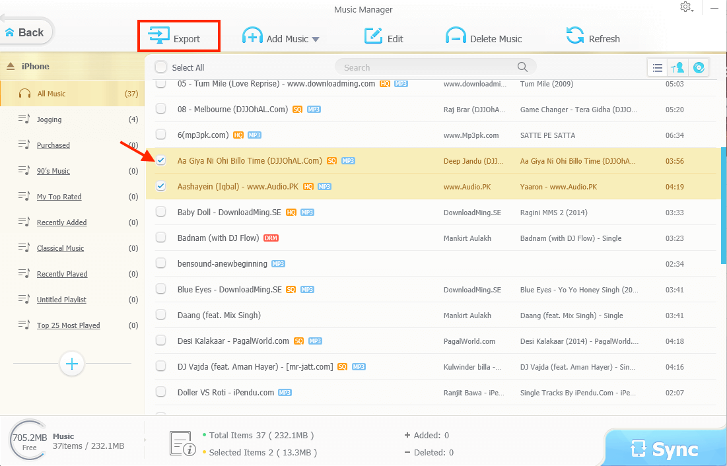
Task: Collapse the iPhone eject triangle
Action: [x=11, y=66]
